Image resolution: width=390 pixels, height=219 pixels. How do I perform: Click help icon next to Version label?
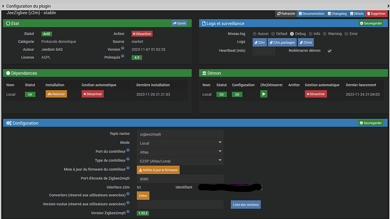(123, 48)
